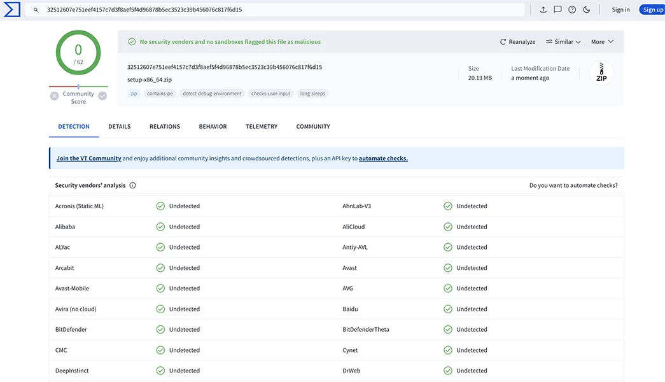Viewport: 665px width, 382px height.
Task: Click the Security vendors' analysis info icon
Action: (x=133, y=185)
